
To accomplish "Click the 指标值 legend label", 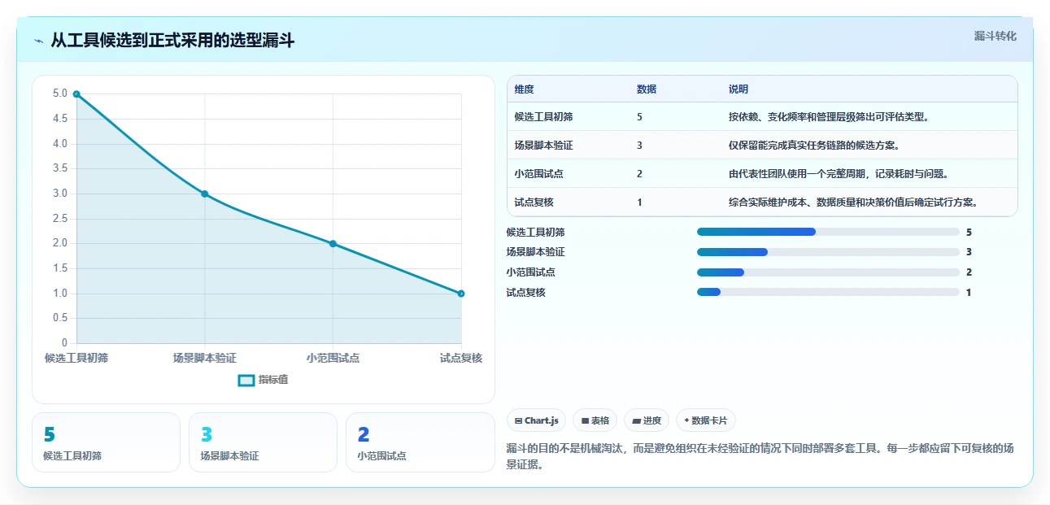I will [273, 381].
